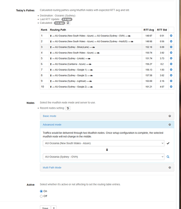Apply rank 10 Google 2 path blue arrow icon

pyautogui.click(x=171, y=87)
